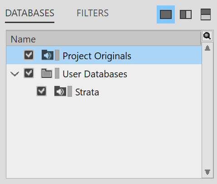Toggle the Strata database checkbox
217x184 pixels.
click(41, 91)
